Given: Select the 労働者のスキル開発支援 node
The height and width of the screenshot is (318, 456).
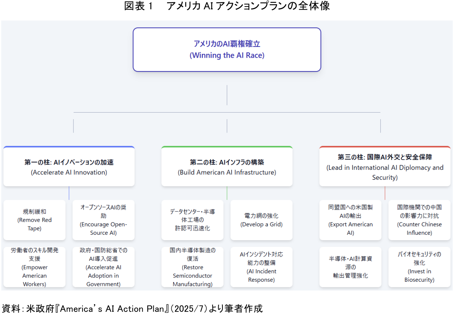Looking at the screenshot, I should [x=34, y=266].
